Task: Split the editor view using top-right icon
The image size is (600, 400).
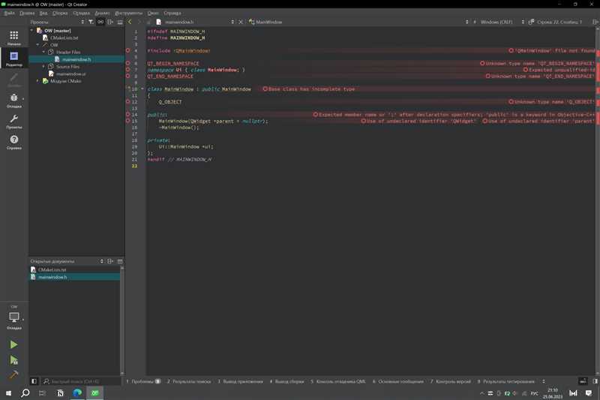Action: click(595, 22)
